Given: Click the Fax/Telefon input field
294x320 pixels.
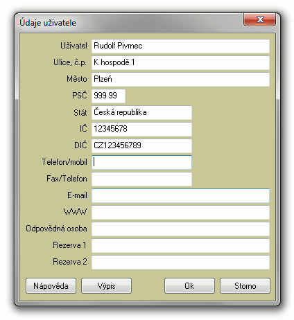Looking at the screenshot, I should pyautogui.click(x=141, y=179).
